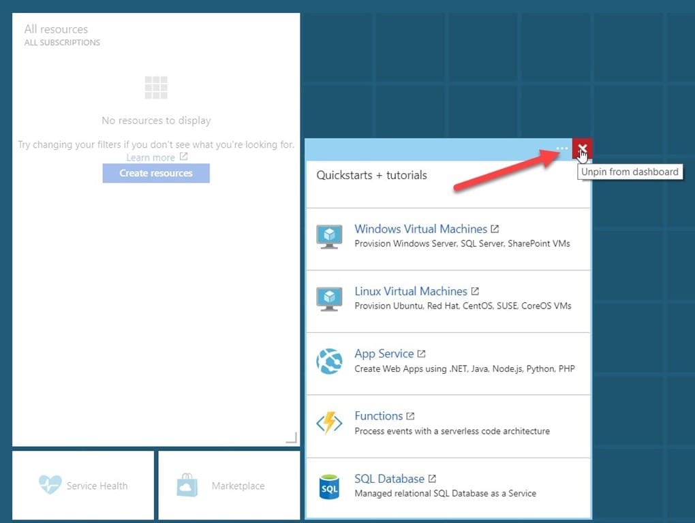Follow the Learn more link
Screen dimensions: 695x523
[x=151, y=157]
